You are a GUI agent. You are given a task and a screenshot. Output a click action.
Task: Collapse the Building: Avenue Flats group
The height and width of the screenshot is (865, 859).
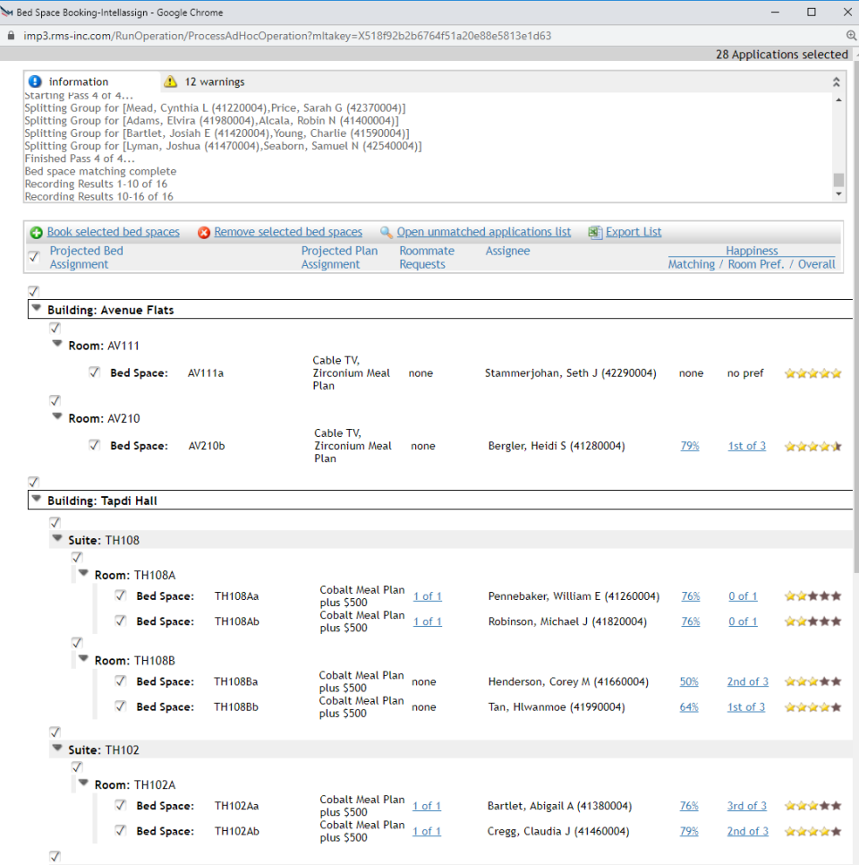click(37, 308)
